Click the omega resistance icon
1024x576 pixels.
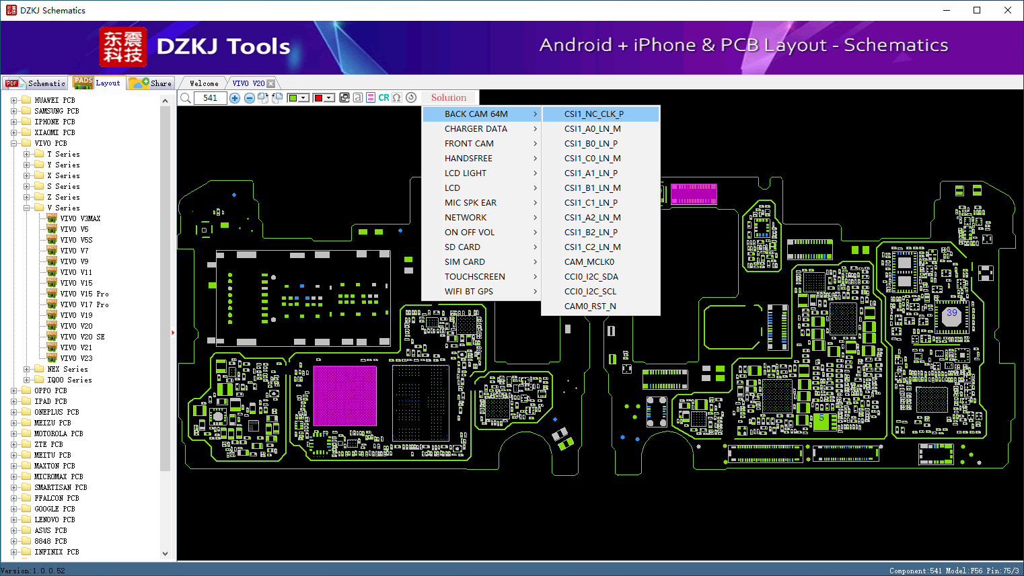[397, 97]
